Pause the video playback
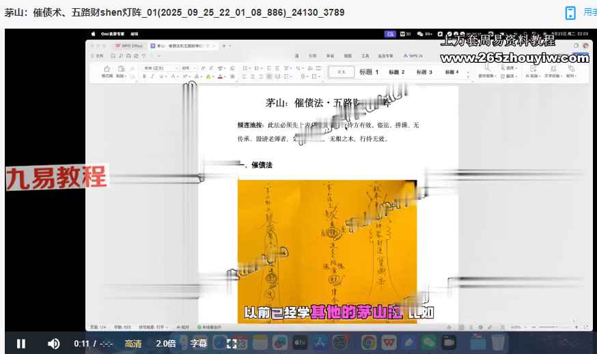The image size is (597, 354). click(x=21, y=344)
